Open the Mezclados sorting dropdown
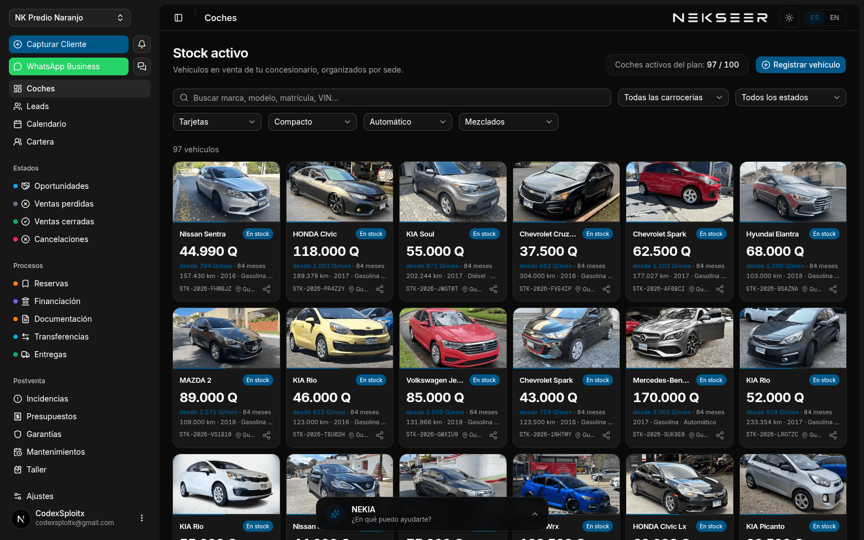Viewport: 864px width, 540px height. click(509, 122)
